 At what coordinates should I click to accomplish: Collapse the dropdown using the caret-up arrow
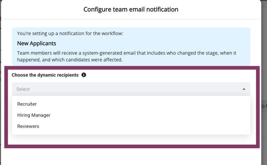[x=244, y=89]
